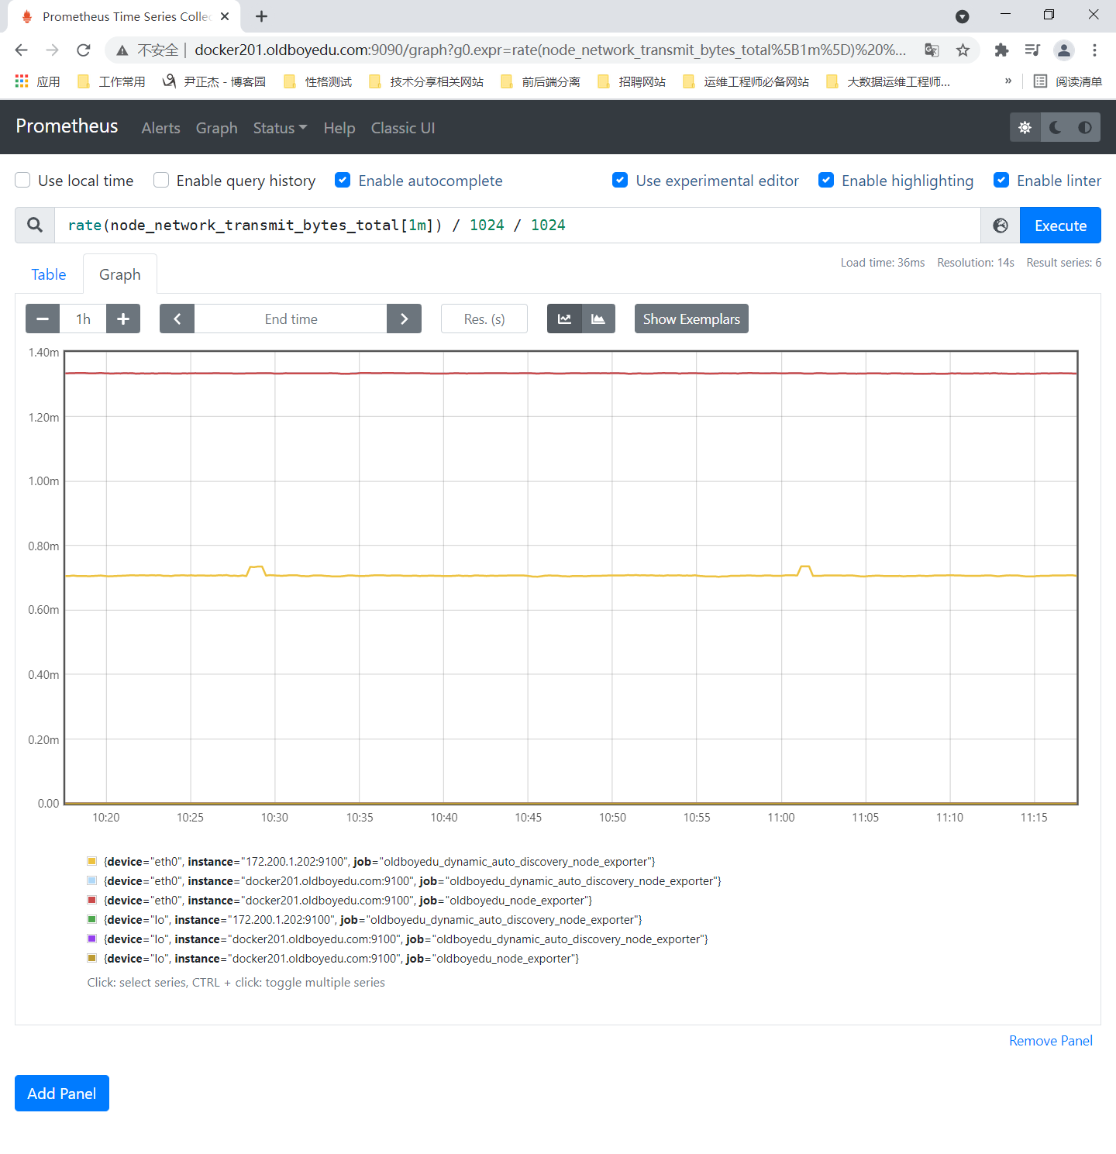
Task: Click the 1h range input
Action: [x=83, y=319]
